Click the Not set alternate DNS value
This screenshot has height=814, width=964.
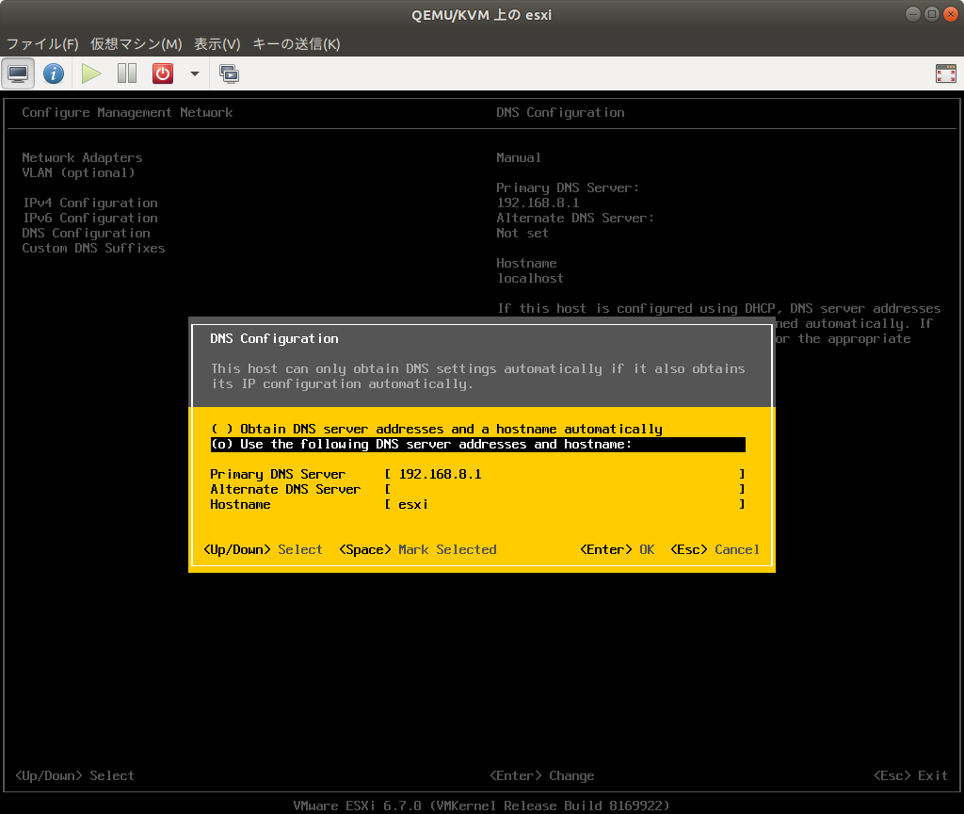[x=522, y=234]
